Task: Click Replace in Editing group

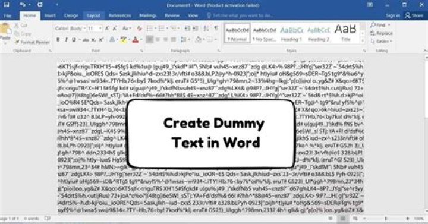Action: pos(381,33)
